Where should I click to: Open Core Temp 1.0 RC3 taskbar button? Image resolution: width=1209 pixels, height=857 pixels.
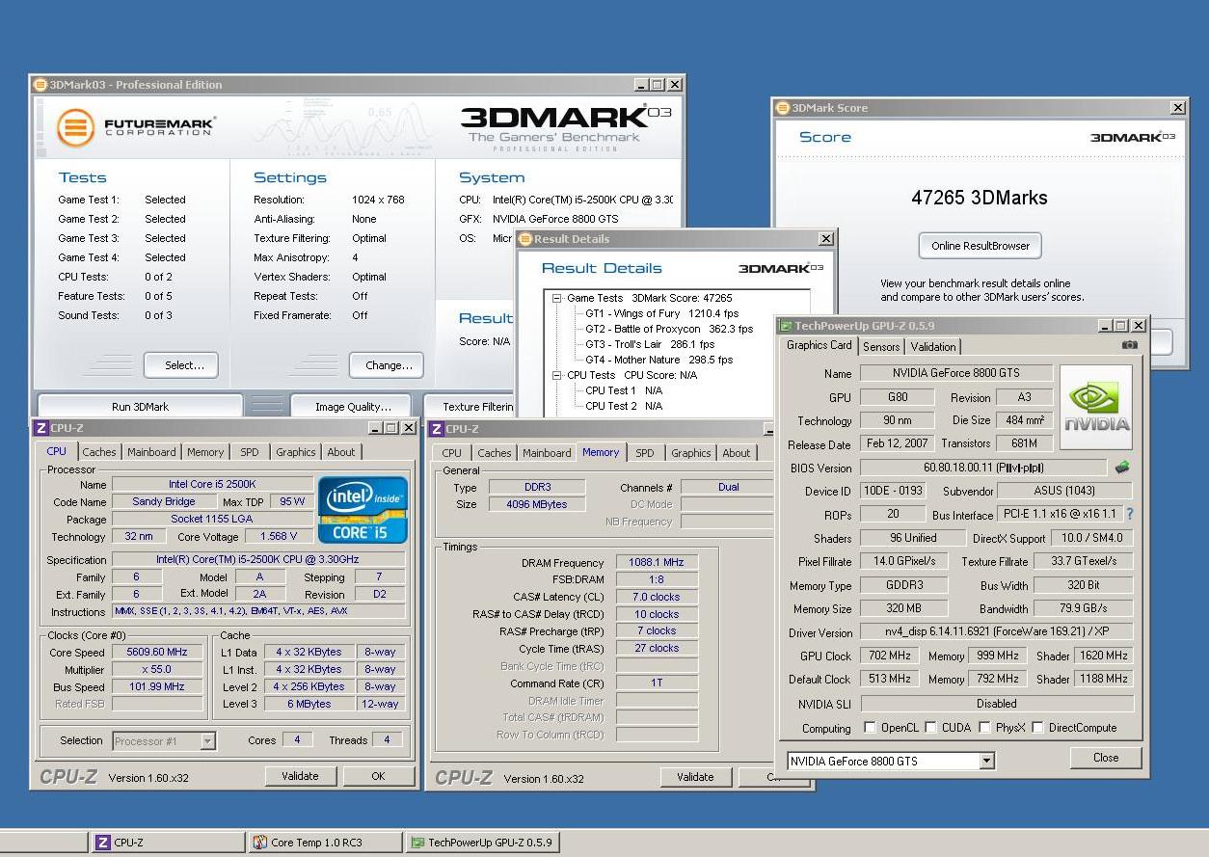click(x=325, y=843)
